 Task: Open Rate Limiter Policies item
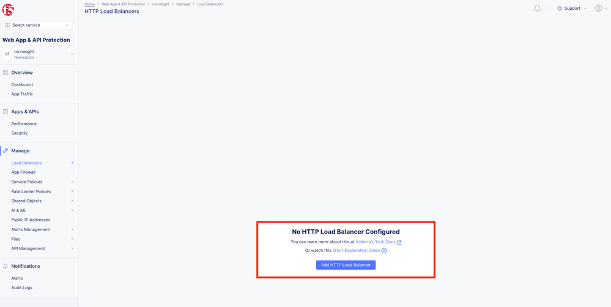(x=31, y=191)
